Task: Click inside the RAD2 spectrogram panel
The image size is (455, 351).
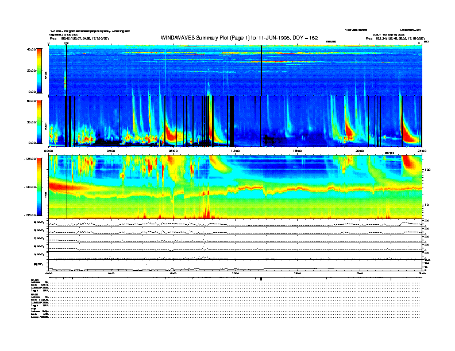Action: pos(235,71)
